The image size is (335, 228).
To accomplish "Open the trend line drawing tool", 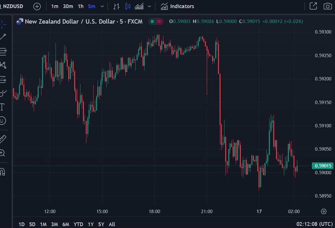I will tap(4, 36).
